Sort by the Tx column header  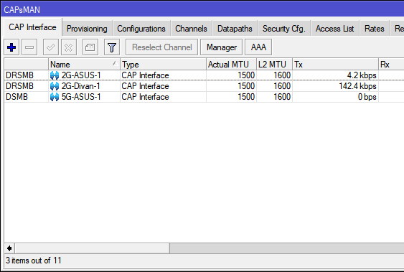[x=335, y=65]
